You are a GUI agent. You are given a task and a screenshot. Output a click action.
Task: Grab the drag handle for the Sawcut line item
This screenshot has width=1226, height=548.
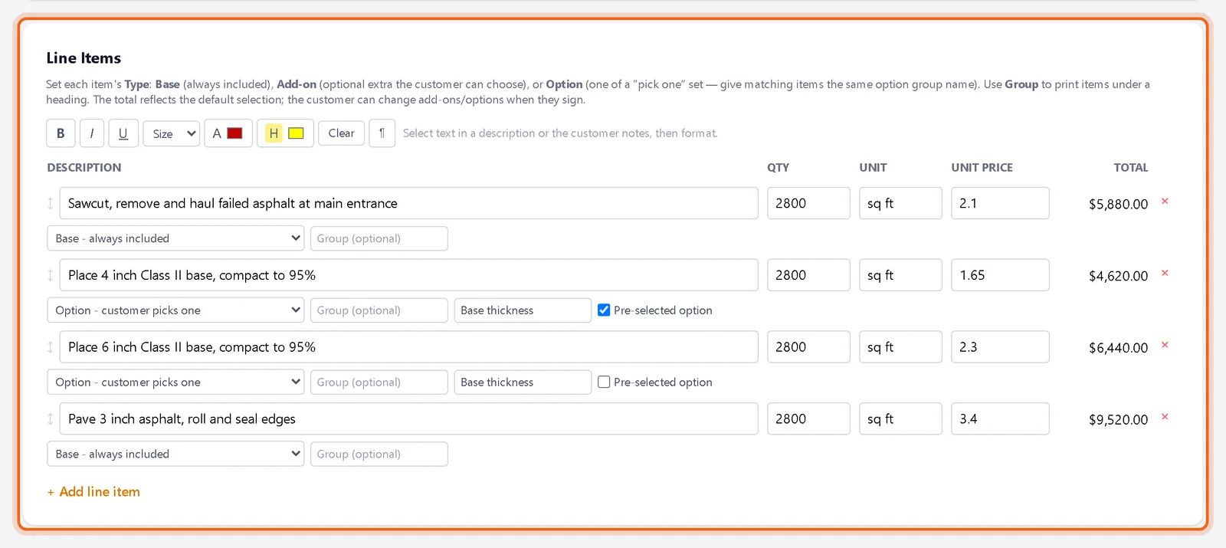51,203
